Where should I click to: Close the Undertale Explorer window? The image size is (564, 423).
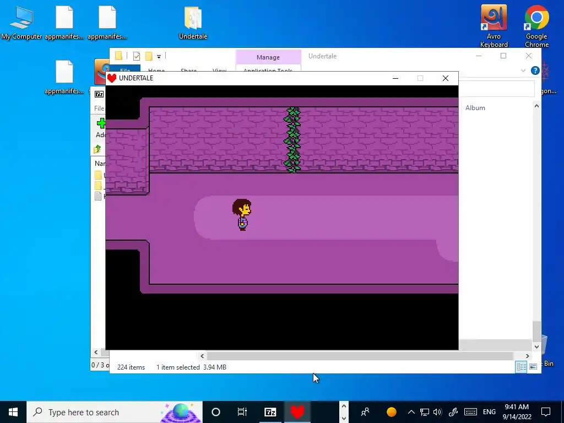528,56
